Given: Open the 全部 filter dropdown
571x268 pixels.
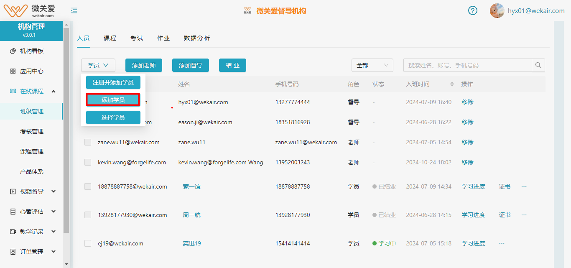Looking at the screenshot, I should pyautogui.click(x=372, y=65).
